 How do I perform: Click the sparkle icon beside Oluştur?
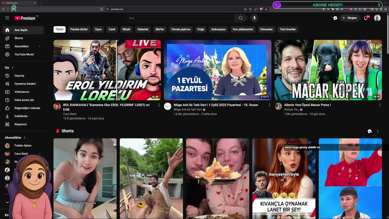click(x=335, y=18)
